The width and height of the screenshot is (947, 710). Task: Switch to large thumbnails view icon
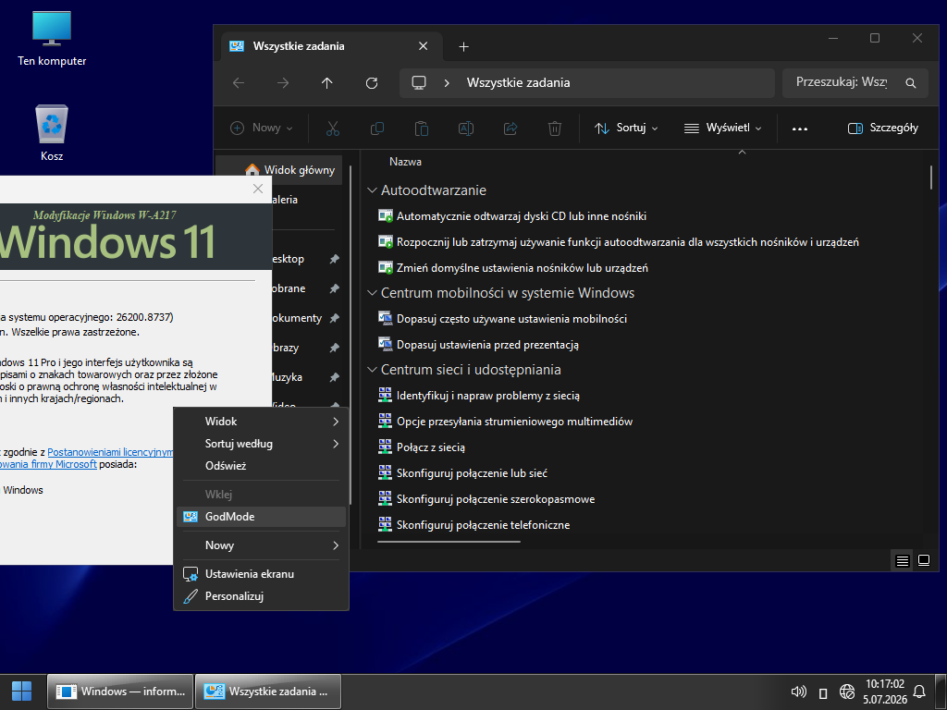tap(924, 561)
